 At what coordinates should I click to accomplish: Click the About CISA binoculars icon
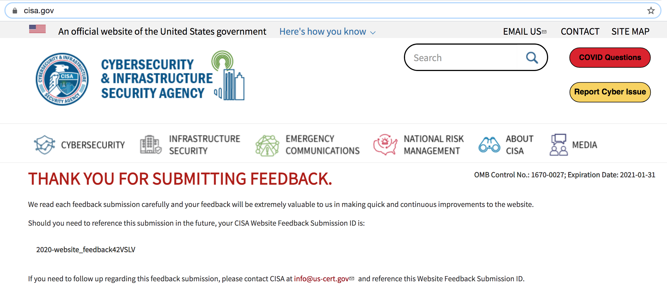(x=489, y=145)
